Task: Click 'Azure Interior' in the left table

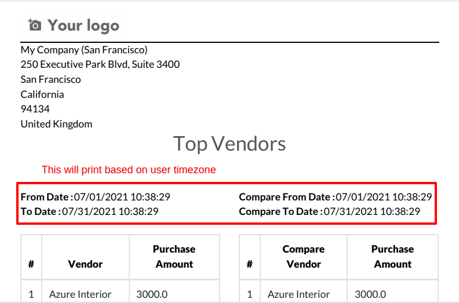Action: point(80,294)
